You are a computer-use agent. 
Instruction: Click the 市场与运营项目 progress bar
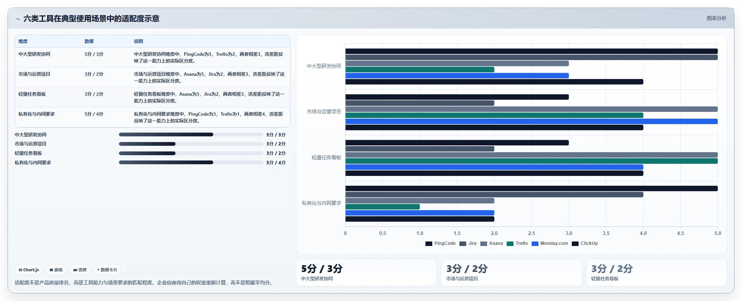click(x=191, y=144)
